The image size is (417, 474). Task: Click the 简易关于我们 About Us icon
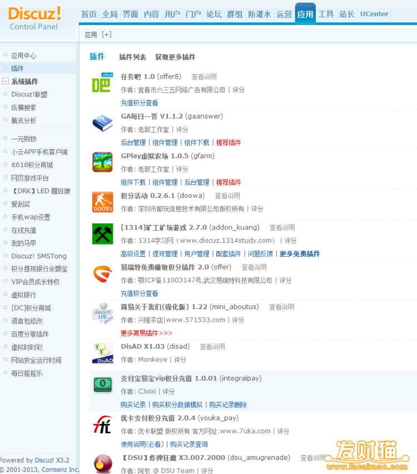103,313
